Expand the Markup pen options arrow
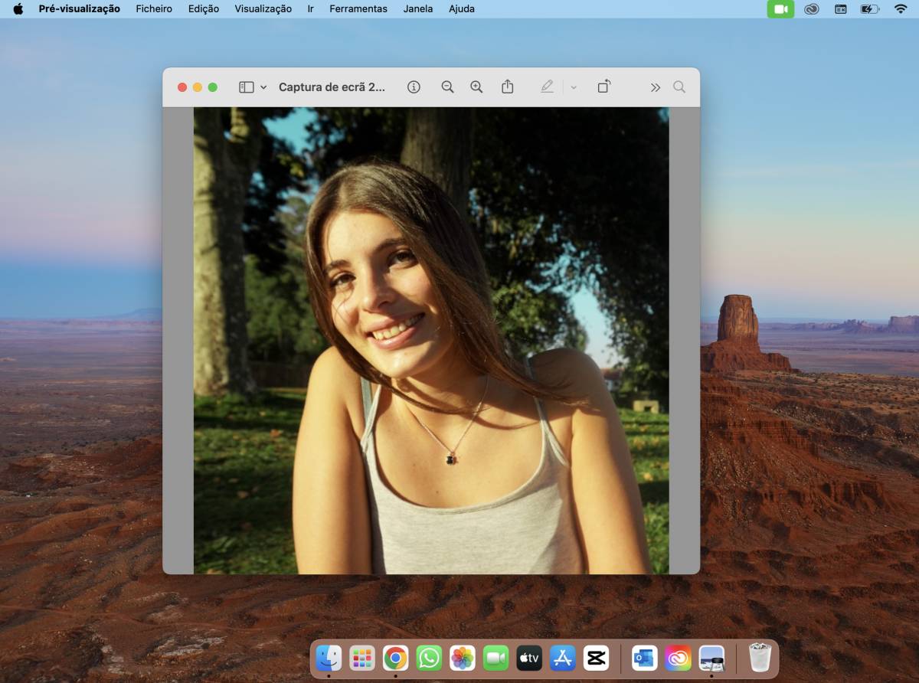 [573, 87]
